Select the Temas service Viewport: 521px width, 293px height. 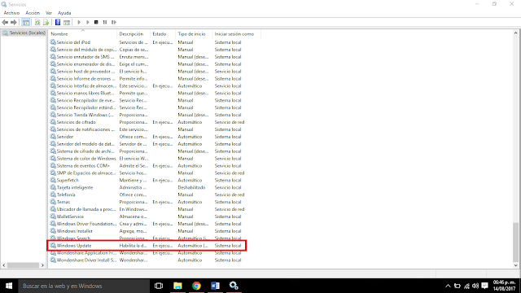pyautogui.click(x=147, y=202)
